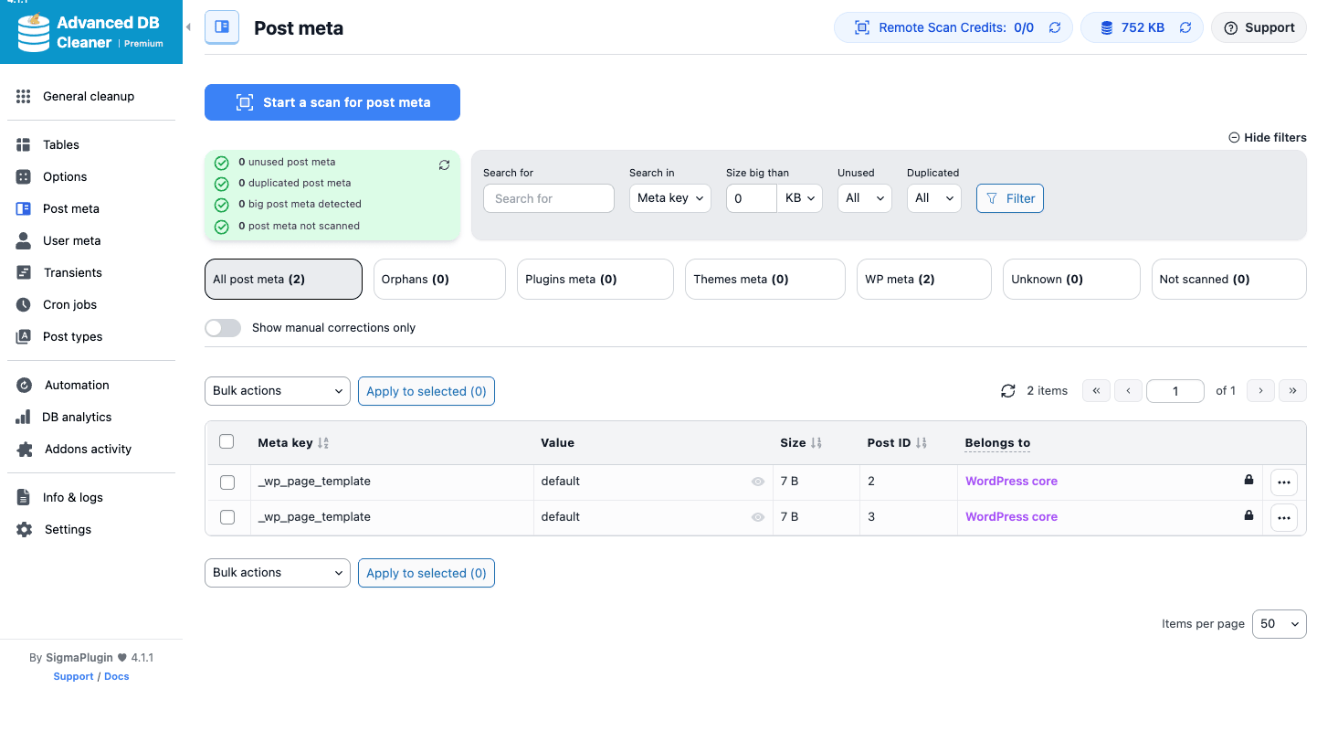Click the lock icon in Post ID 3 row

1248,515
